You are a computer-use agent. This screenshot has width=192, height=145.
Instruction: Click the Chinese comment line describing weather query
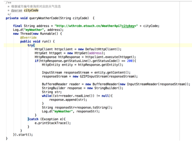click(36, 6)
